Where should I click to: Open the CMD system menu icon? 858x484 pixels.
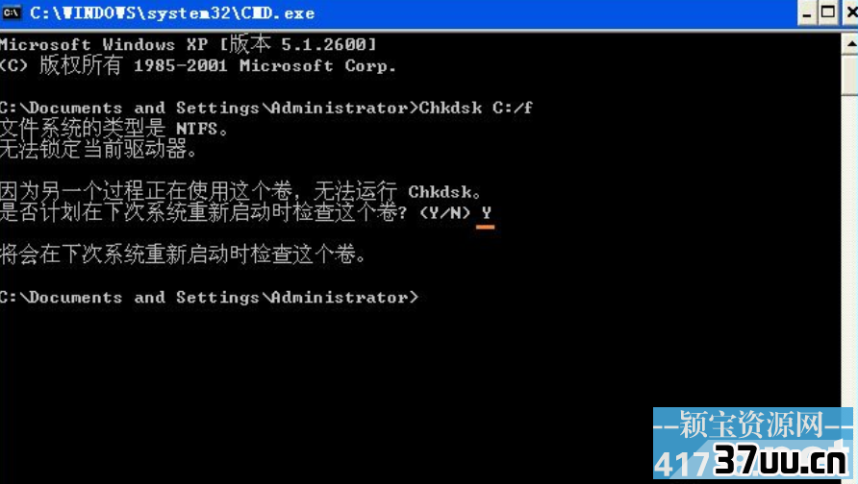pyautogui.click(x=11, y=12)
